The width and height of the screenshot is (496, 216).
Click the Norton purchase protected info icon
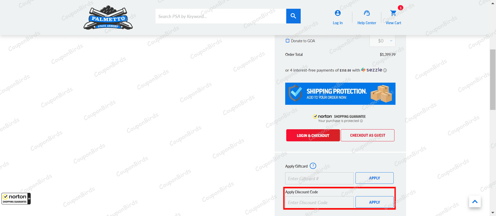(361, 121)
